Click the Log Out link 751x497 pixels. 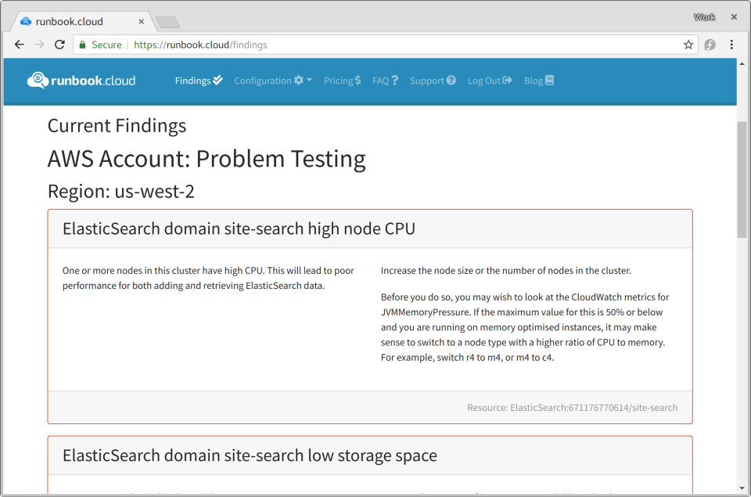point(483,80)
